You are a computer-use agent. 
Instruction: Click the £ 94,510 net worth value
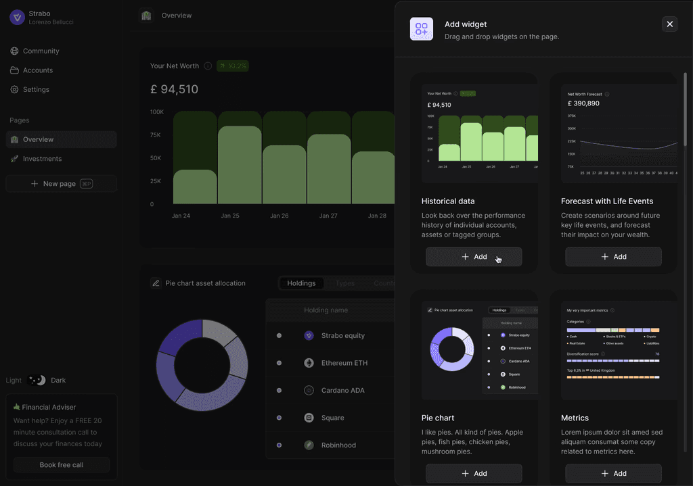pyautogui.click(x=174, y=89)
